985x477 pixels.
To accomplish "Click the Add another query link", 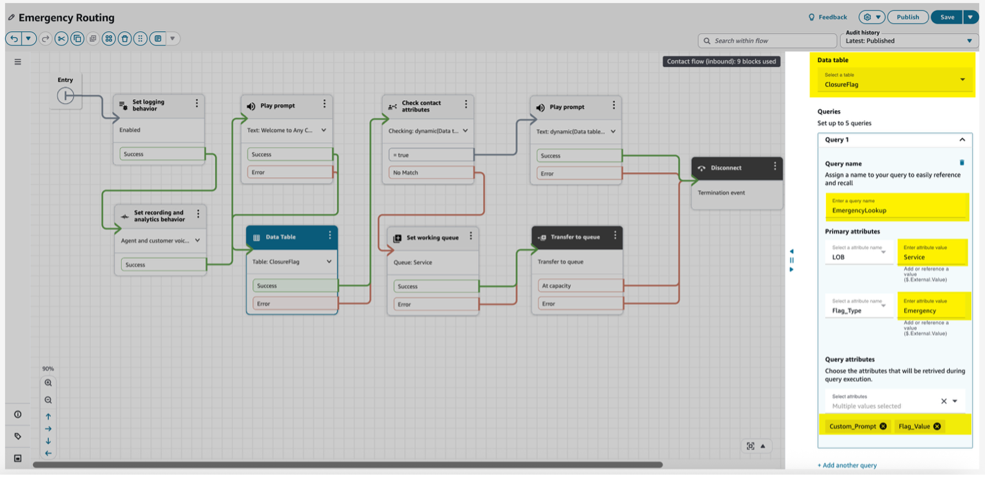I will click(x=847, y=465).
